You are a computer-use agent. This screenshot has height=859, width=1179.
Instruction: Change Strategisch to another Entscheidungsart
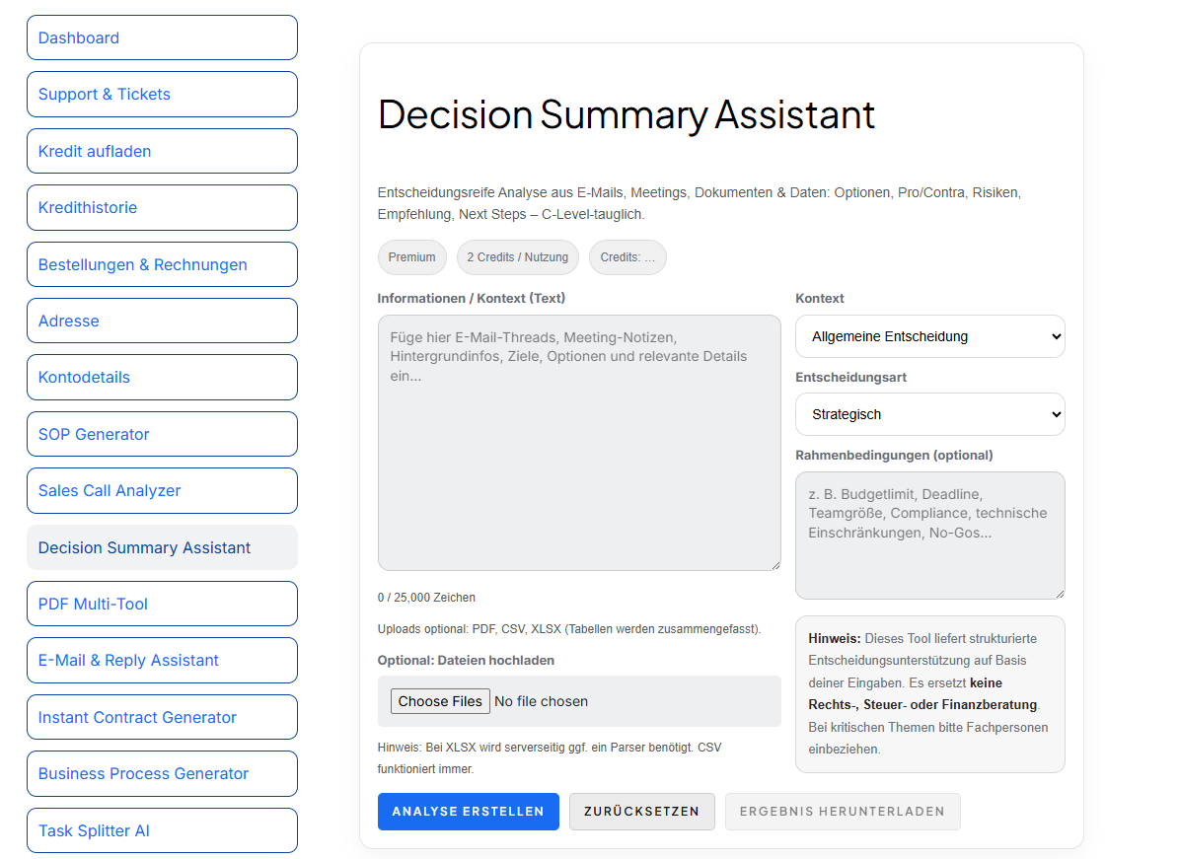(x=929, y=414)
